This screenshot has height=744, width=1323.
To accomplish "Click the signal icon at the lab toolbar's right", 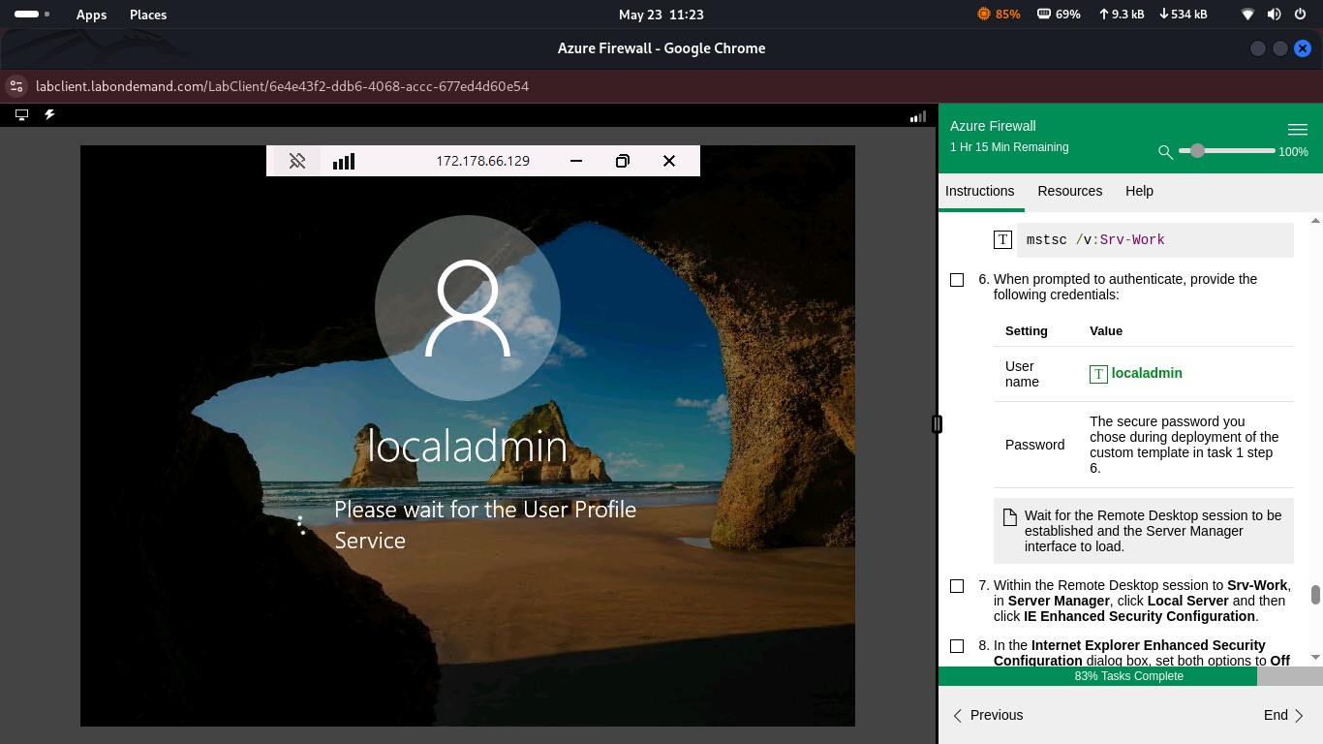I will [x=916, y=115].
